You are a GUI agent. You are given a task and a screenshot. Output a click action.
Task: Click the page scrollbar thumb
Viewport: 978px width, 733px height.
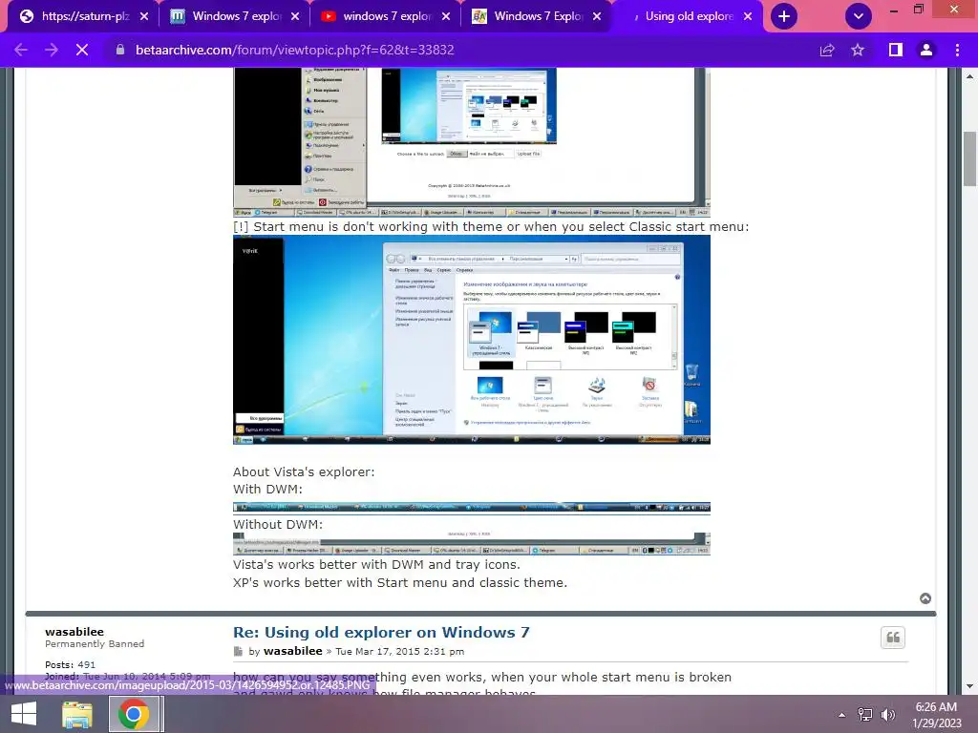(969, 158)
